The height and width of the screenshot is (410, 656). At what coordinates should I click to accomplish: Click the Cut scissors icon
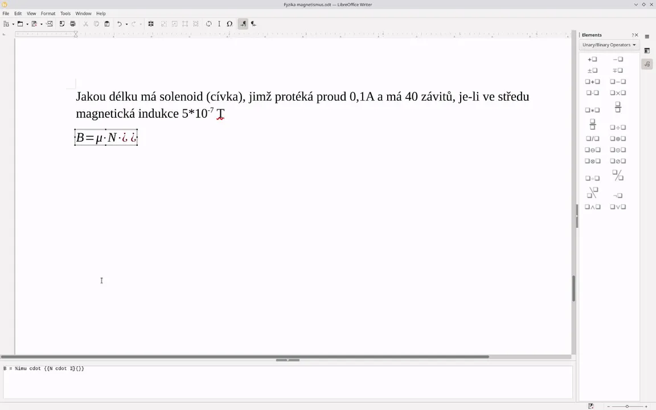(x=85, y=24)
